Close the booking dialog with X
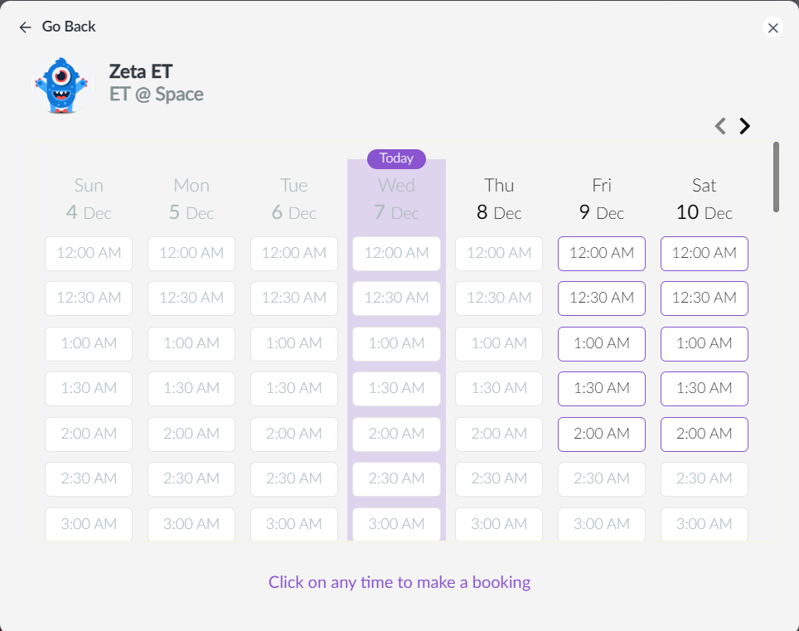Screen dimensions: 799x631 (772, 27)
